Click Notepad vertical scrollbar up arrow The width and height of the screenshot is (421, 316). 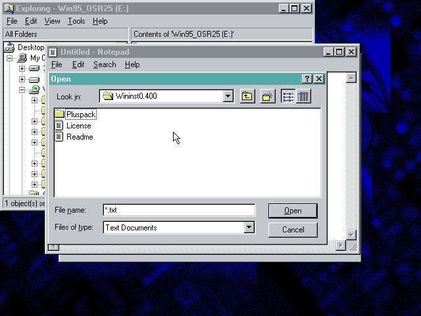(351, 78)
